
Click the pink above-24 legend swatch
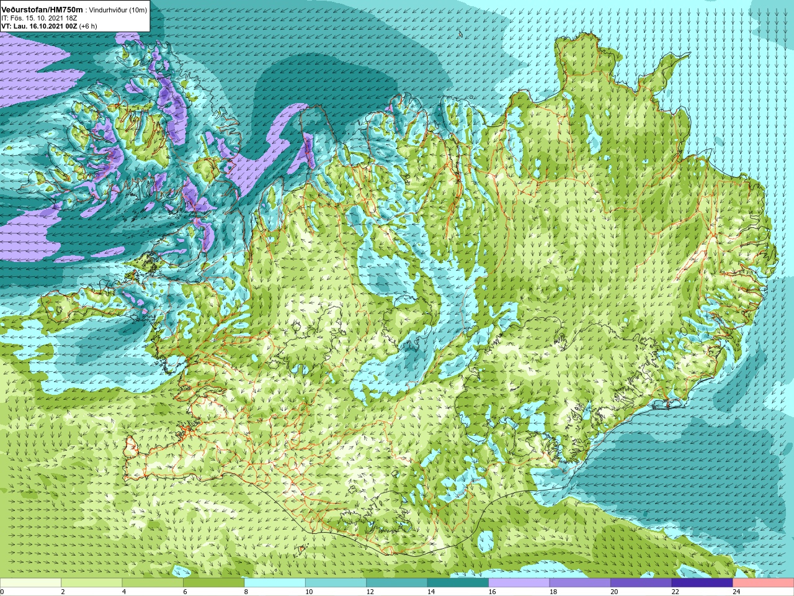(x=764, y=582)
